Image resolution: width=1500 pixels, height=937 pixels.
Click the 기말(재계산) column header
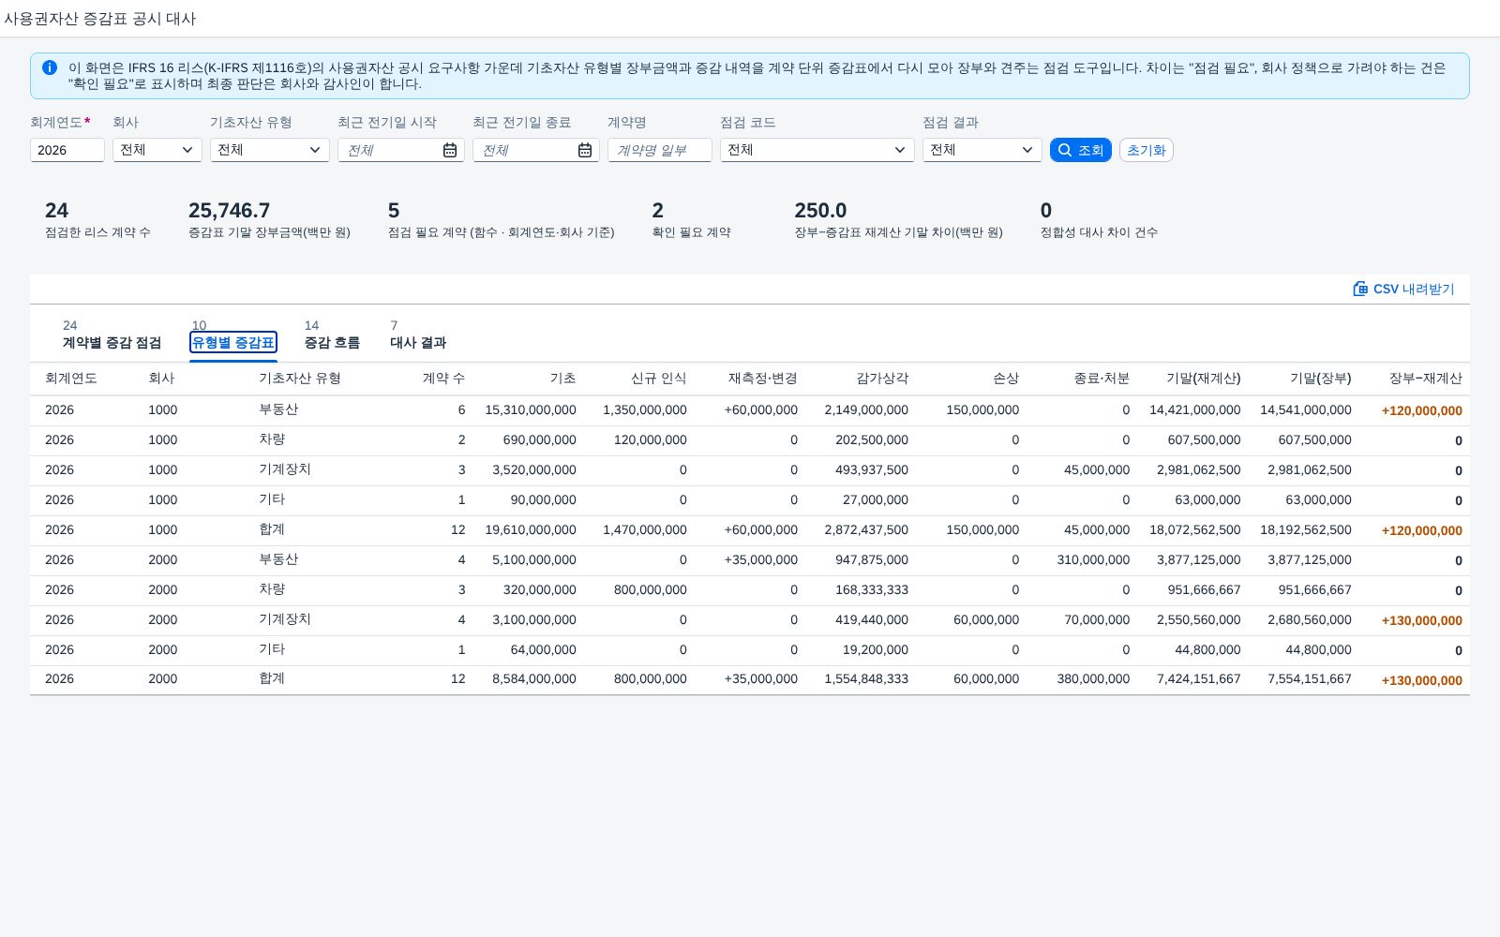pyautogui.click(x=1204, y=379)
